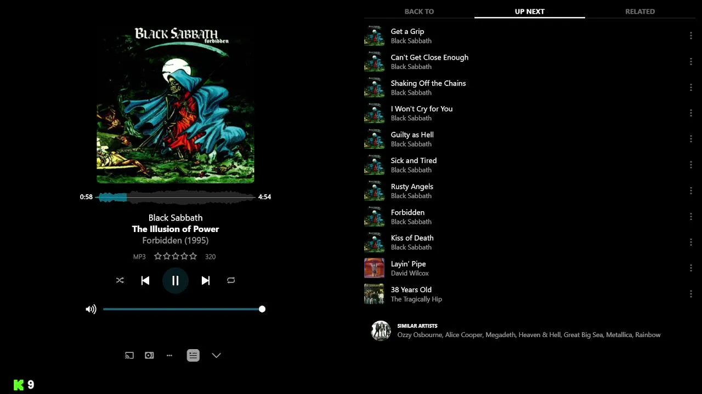Toggle shuffle playback mode
Image resolution: width=702 pixels, height=394 pixels.
point(120,280)
